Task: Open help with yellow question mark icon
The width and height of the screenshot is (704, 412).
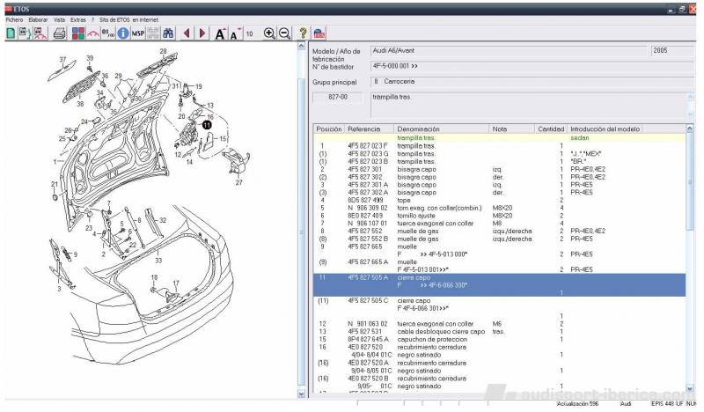Action: coord(303,33)
